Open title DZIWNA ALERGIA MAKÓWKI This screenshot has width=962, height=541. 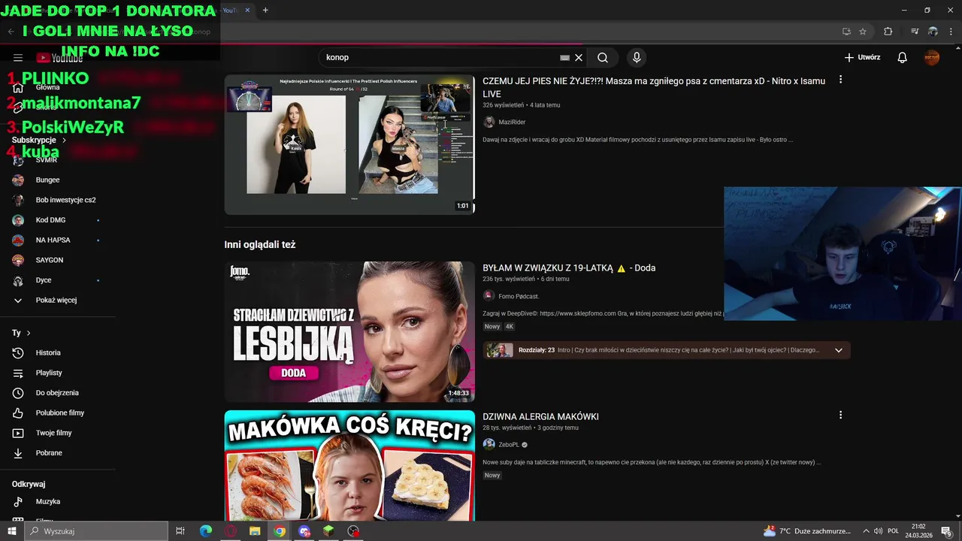[540, 417]
